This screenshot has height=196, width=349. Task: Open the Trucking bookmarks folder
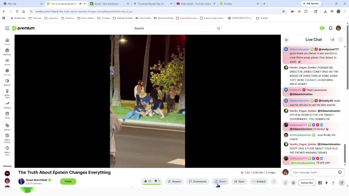103,18
